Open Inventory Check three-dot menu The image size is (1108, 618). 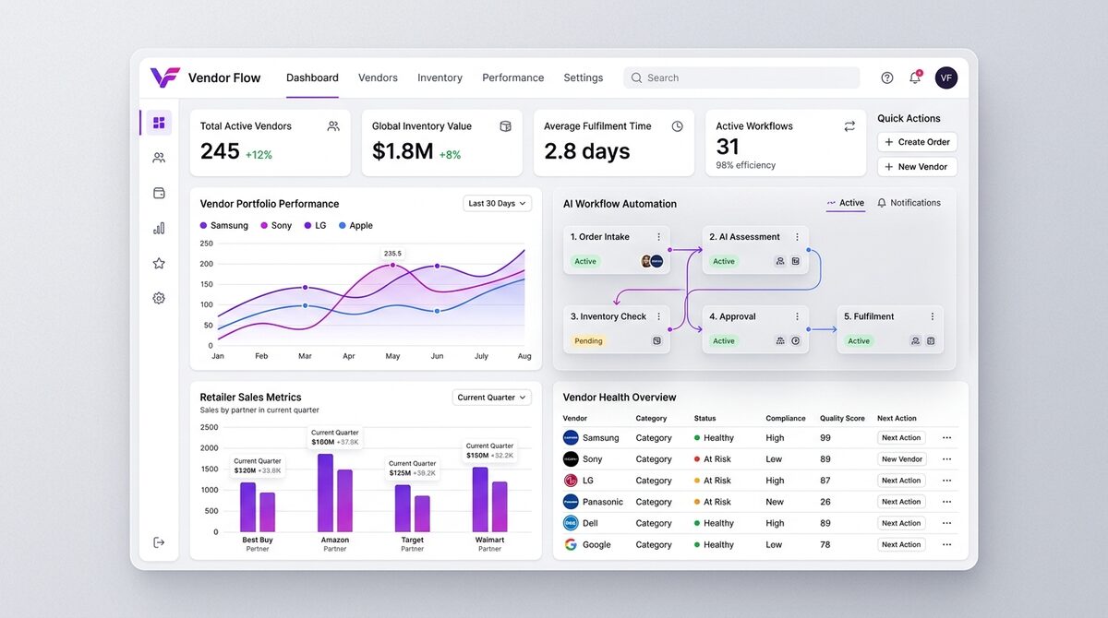click(x=658, y=316)
